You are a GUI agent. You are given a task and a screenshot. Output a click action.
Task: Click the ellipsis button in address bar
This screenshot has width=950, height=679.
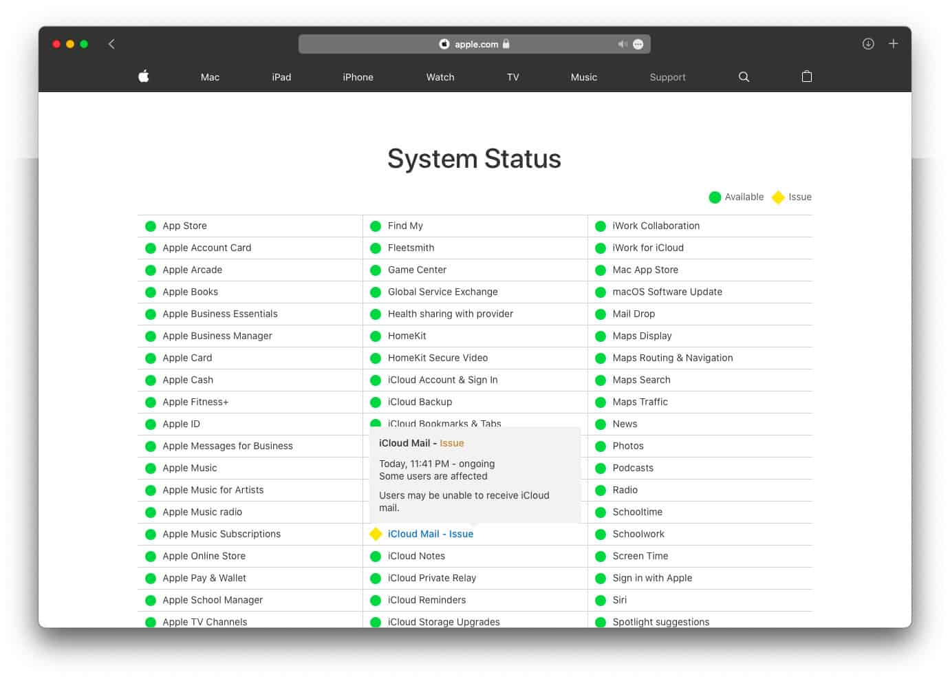[x=638, y=44]
